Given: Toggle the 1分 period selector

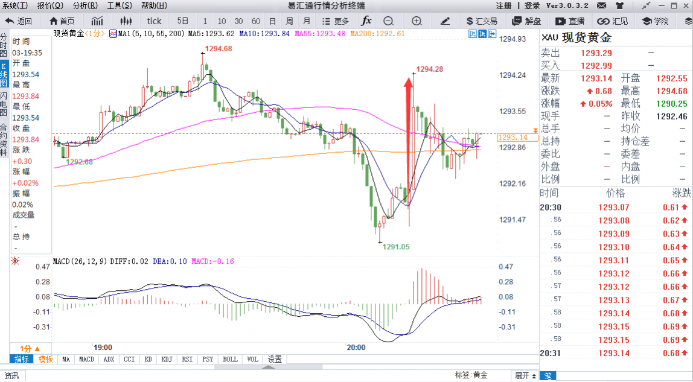Looking at the screenshot, I should (x=30, y=349).
